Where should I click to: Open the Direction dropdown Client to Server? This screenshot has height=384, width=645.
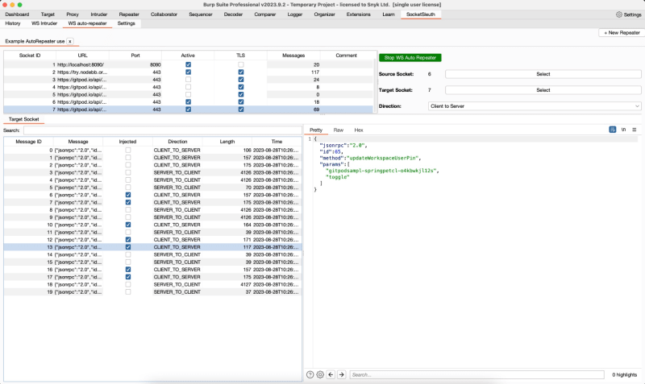click(x=535, y=106)
